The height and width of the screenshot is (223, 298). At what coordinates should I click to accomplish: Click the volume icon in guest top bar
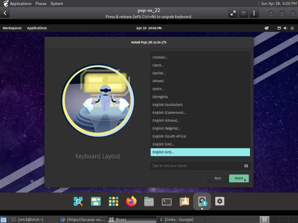click(x=285, y=28)
